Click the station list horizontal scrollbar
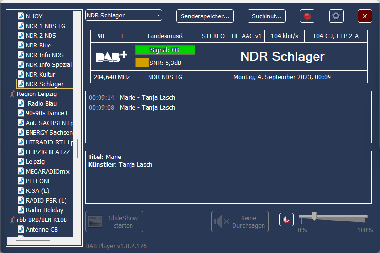Viewport: 380px width, 253px height. [x=33, y=241]
